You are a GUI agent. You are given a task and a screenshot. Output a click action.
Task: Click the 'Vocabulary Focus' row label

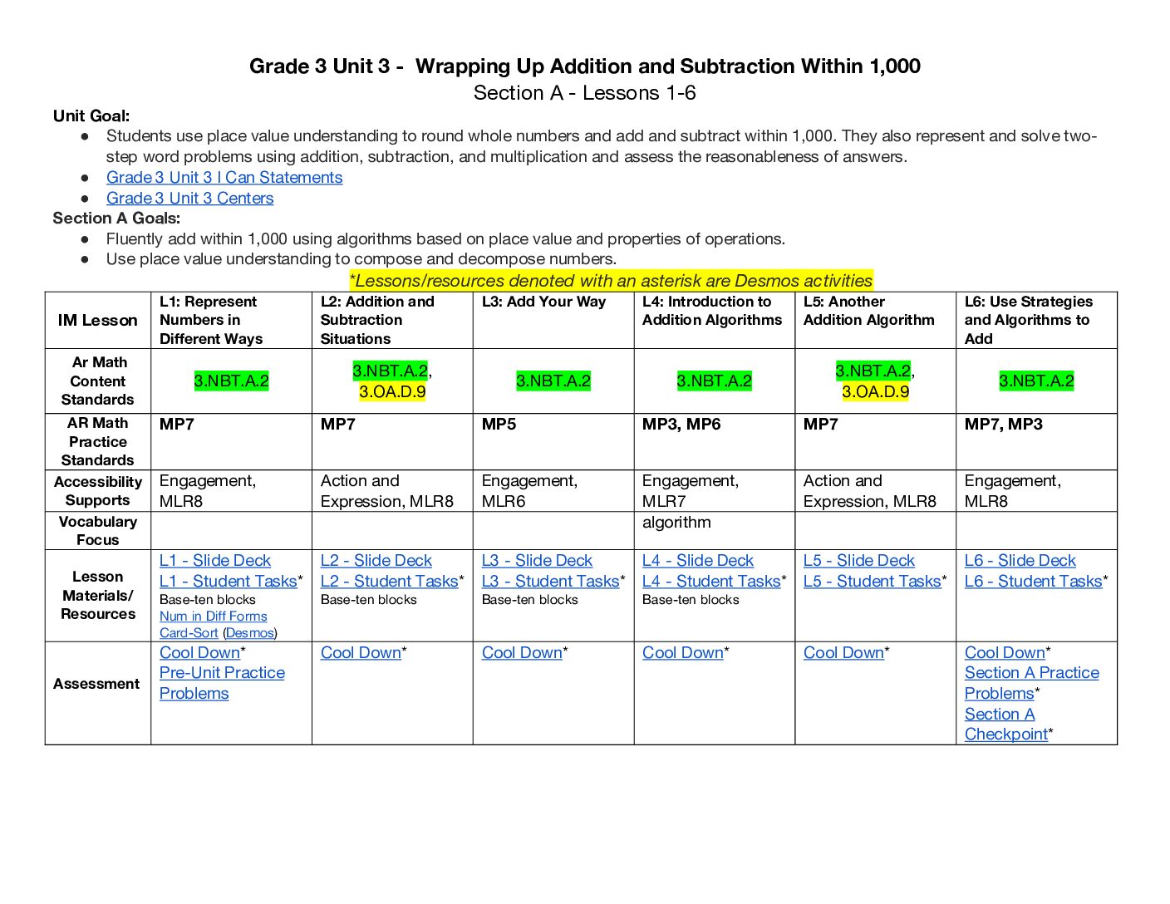pyautogui.click(x=98, y=531)
